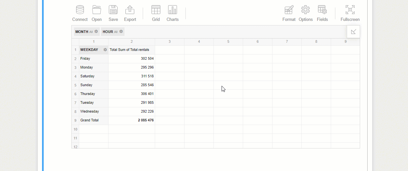Click the 'Total Sum of Total rentals' header
Screen dimensions: 408x171
tap(132, 50)
